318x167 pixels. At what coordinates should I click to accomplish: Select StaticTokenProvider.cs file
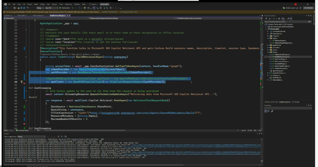click(x=282, y=66)
